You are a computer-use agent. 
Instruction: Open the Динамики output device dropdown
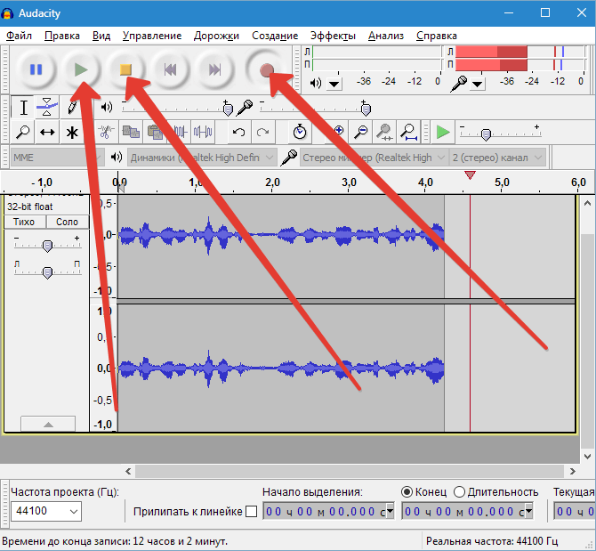pos(202,158)
